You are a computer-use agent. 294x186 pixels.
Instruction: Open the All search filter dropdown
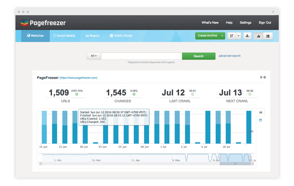tap(94, 56)
